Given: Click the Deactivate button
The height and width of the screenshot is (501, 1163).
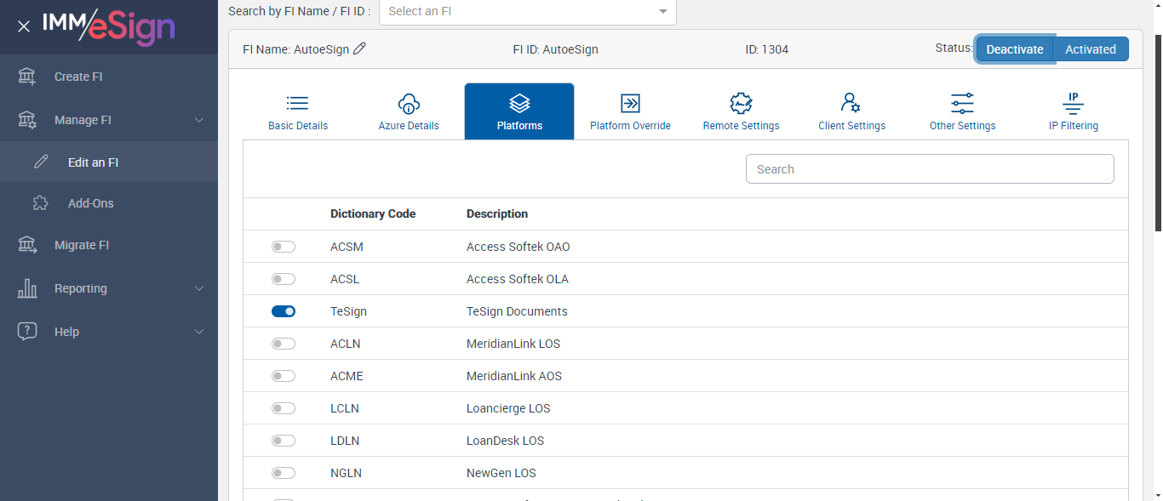Looking at the screenshot, I should (x=1015, y=49).
